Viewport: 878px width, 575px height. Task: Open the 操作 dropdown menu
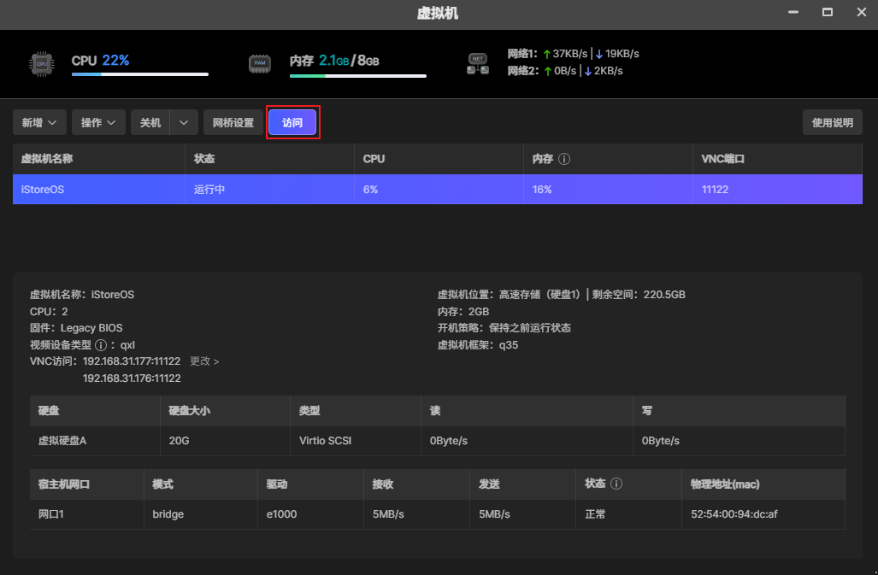[x=99, y=123]
